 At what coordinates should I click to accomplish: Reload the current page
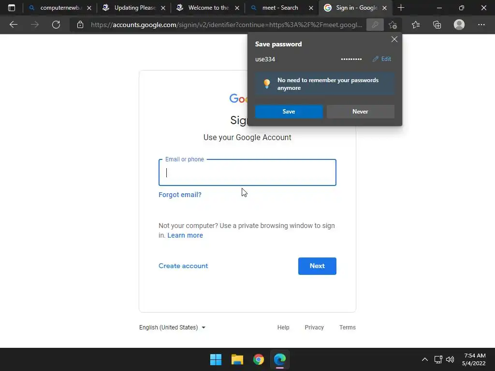56,25
